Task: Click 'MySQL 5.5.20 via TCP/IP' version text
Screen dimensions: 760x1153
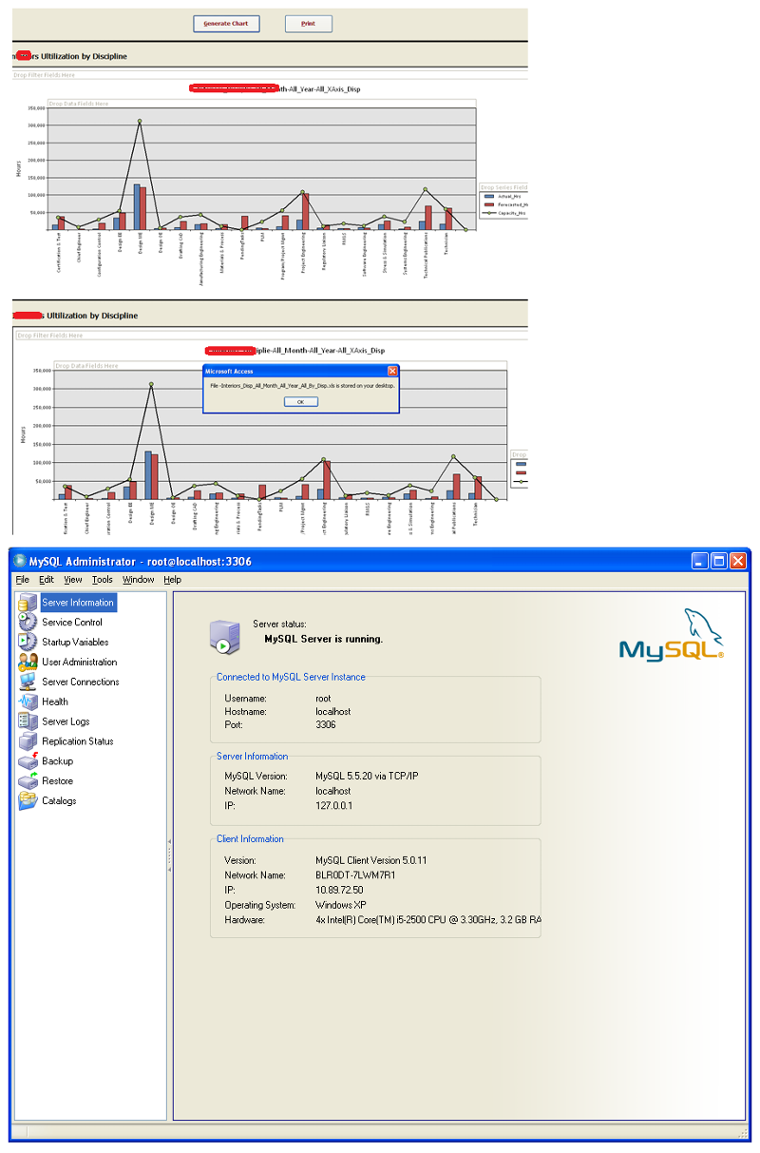Action: 367,777
